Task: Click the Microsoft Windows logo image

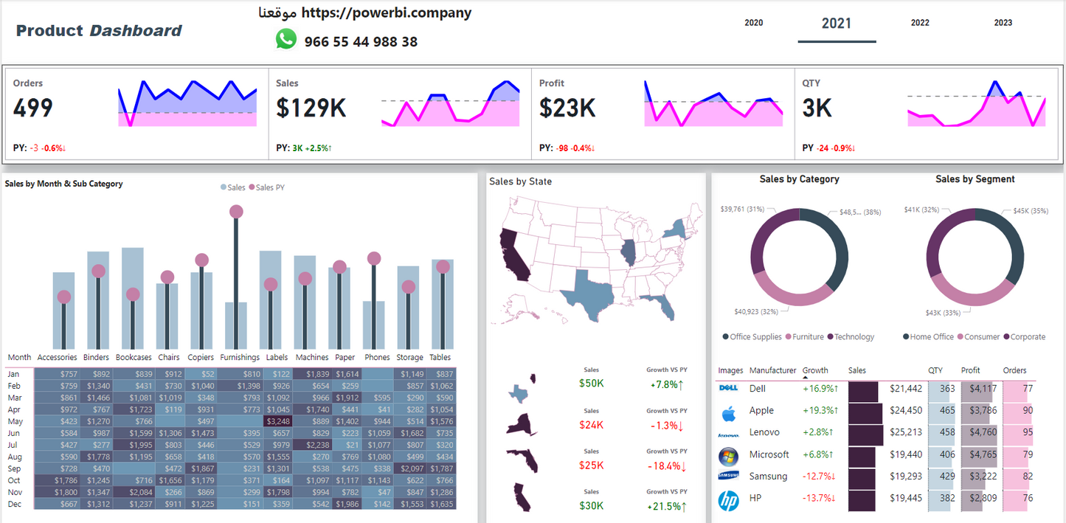Action: [728, 456]
